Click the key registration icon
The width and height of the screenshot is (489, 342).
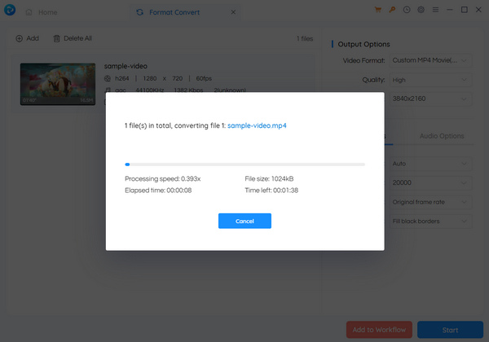click(392, 10)
